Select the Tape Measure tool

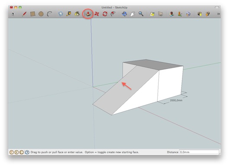tap(69, 14)
